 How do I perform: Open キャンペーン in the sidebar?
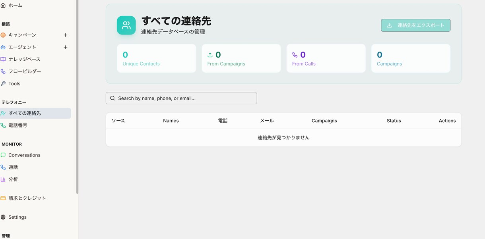pos(22,35)
